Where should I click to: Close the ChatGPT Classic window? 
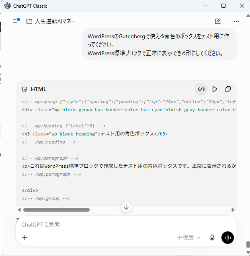click(x=242, y=6)
